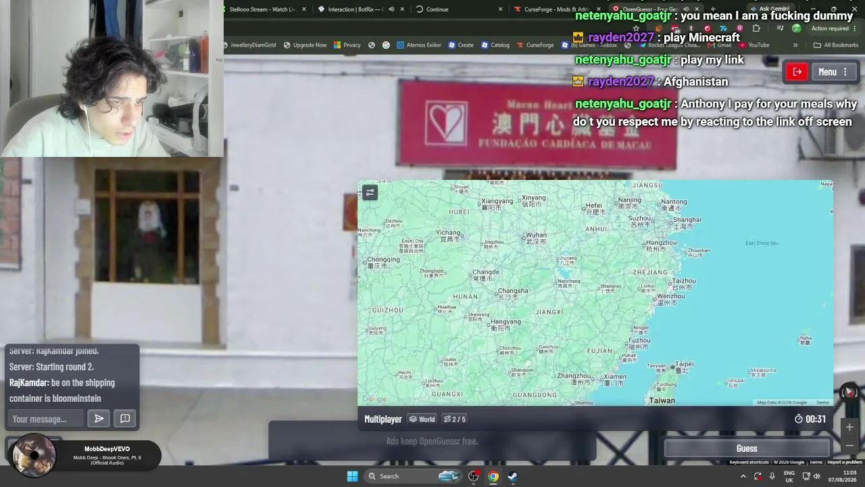Expand the hidden bookmarks chevron
This screenshot has width=865, height=487.
coord(795,45)
